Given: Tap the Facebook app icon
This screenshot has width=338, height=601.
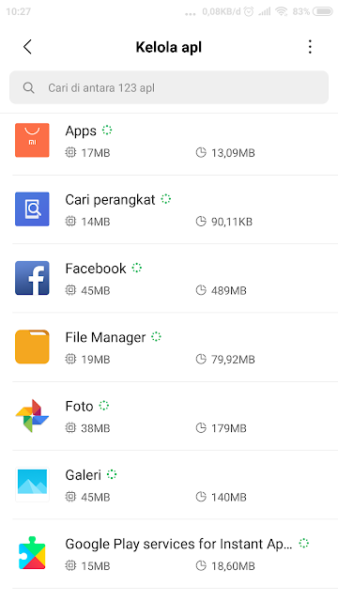Looking at the screenshot, I should (x=32, y=278).
